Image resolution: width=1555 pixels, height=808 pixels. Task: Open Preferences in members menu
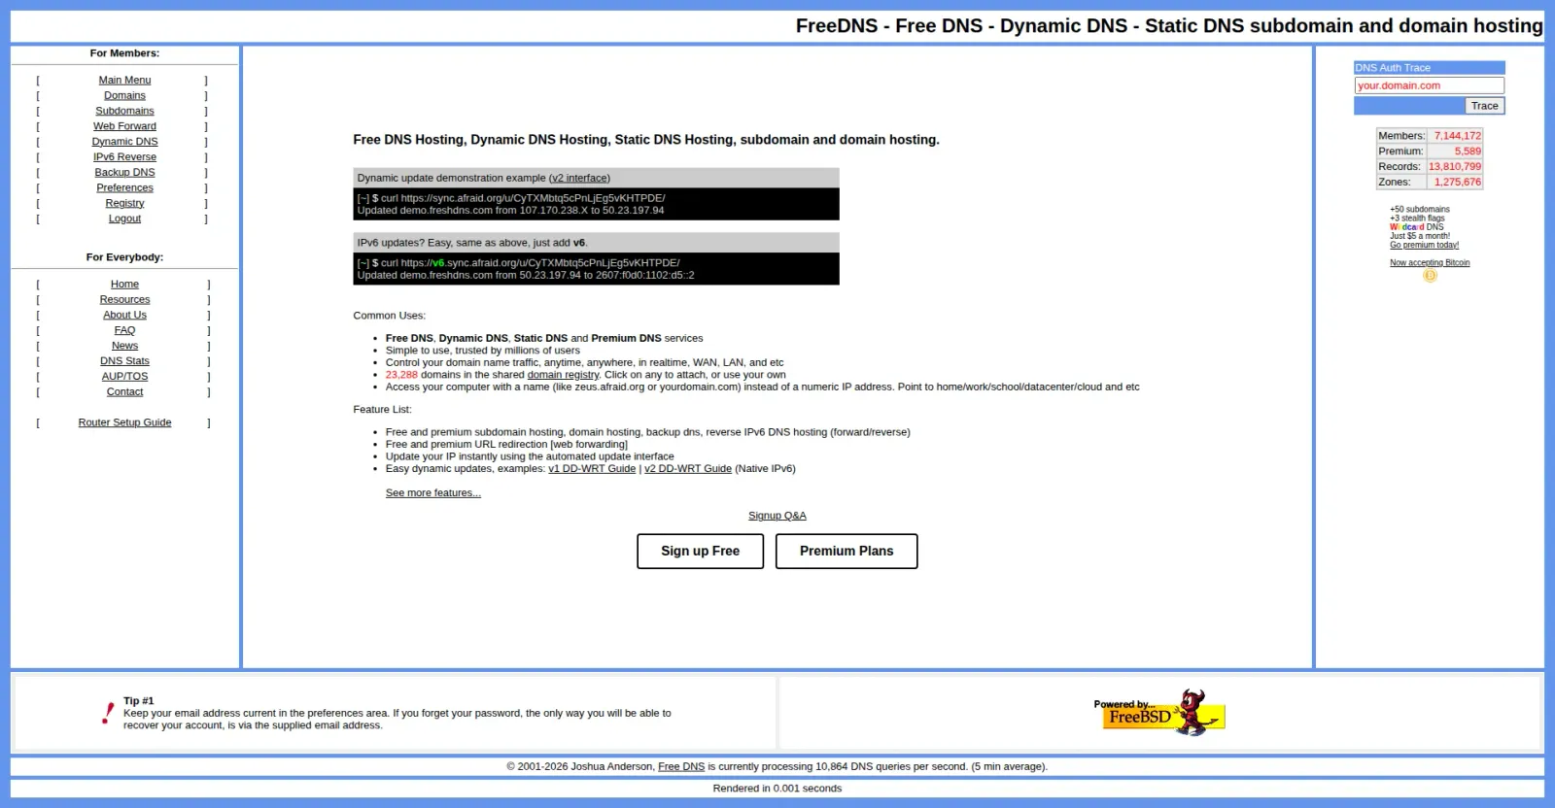pos(124,188)
